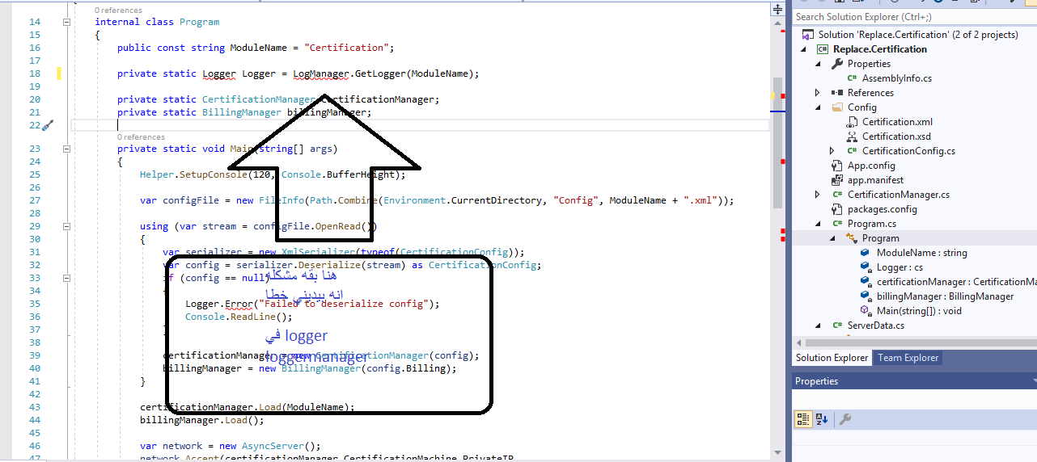Click the Property Pages wrench icon

844,419
